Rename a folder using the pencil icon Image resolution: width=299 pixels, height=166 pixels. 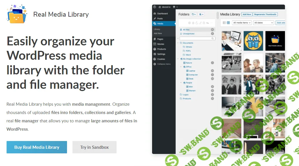pos(200,23)
